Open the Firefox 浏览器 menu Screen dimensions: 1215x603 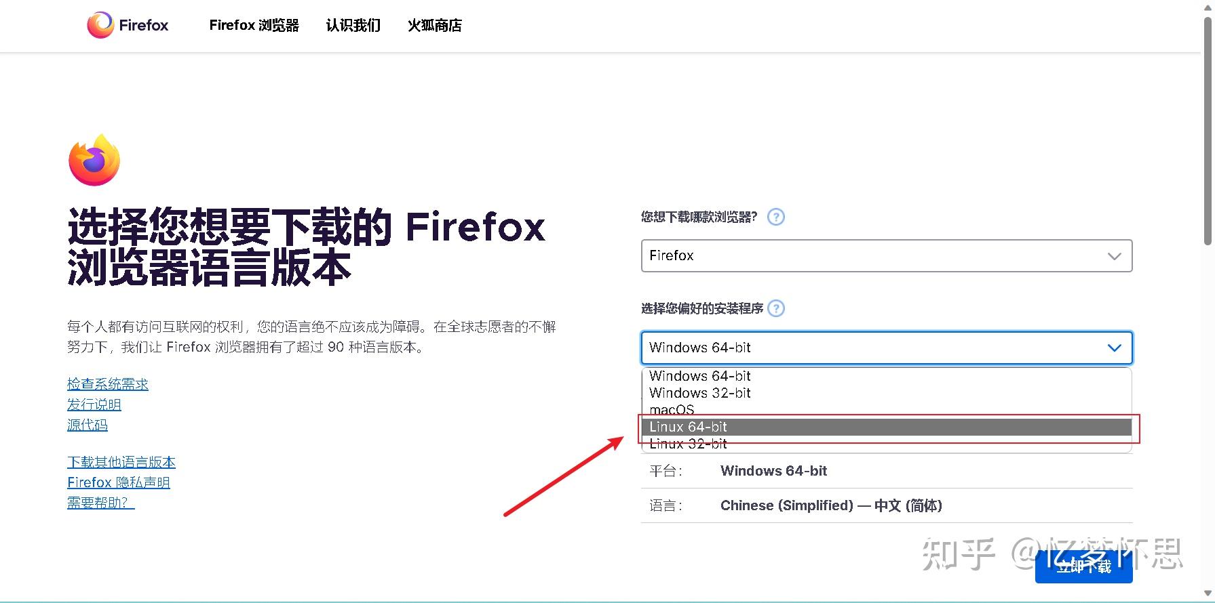(254, 26)
